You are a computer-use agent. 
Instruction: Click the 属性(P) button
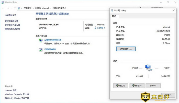pyautogui.click(x=120, y=85)
